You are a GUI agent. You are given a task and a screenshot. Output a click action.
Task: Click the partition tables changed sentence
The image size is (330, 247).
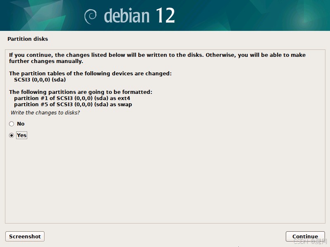90,73
